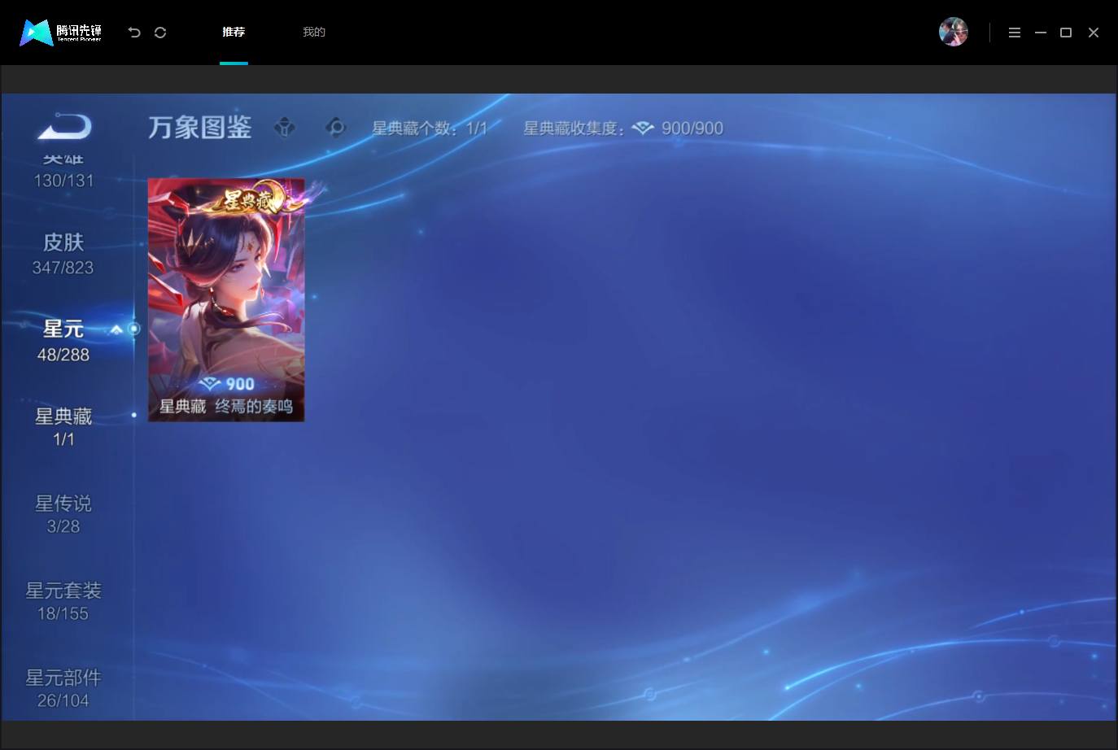Click the 星典藏个数: 1/1 counter
The width and height of the screenshot is (1118, 750).
(430, 129)
